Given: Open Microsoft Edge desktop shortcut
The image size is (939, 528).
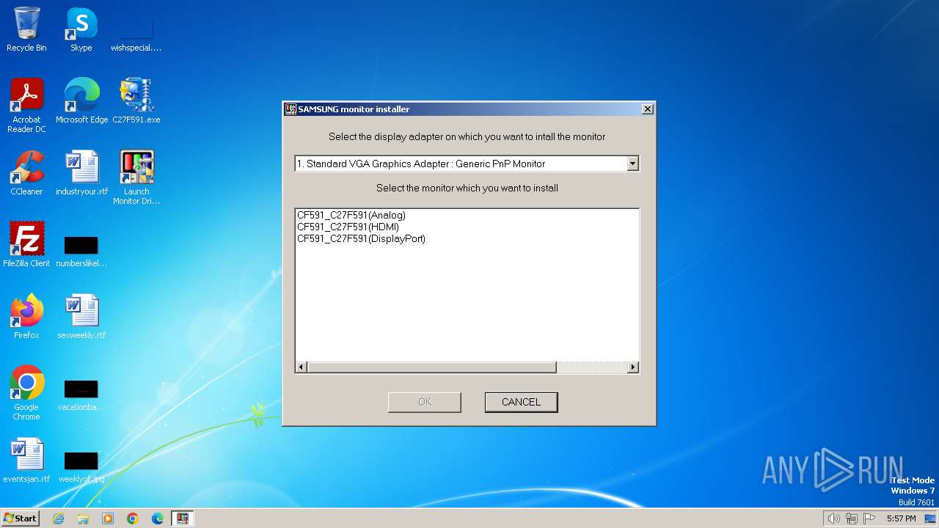Looking at the screenshot, I should point(81,100).
